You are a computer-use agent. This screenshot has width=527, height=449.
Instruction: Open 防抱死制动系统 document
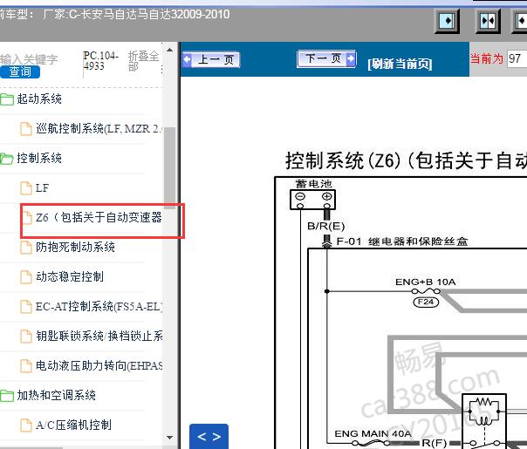[75, 248]
